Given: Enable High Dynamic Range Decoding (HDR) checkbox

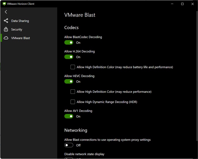Looking at the screenshot, I should click(x=73, y=102).
